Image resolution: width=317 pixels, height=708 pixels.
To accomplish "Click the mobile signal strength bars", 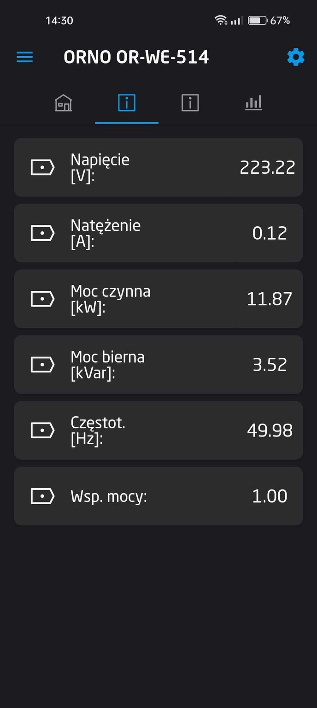I will click(236, 21).
